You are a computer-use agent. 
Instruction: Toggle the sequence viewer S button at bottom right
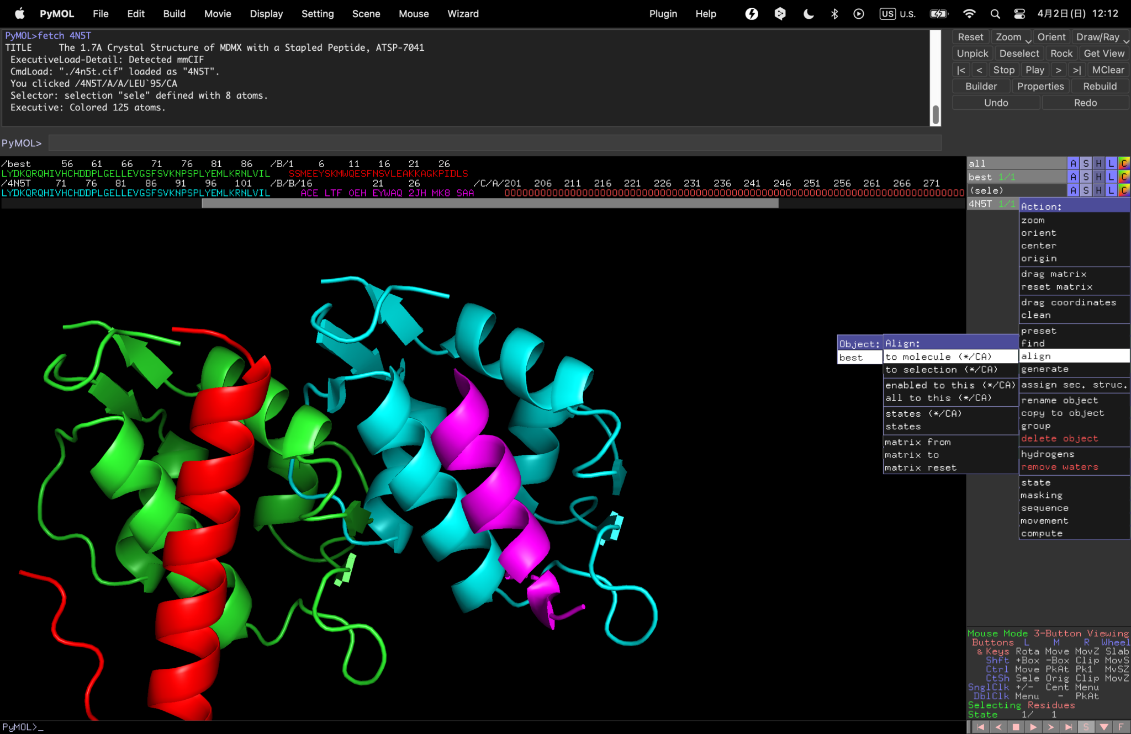(x=1086, y=727)
